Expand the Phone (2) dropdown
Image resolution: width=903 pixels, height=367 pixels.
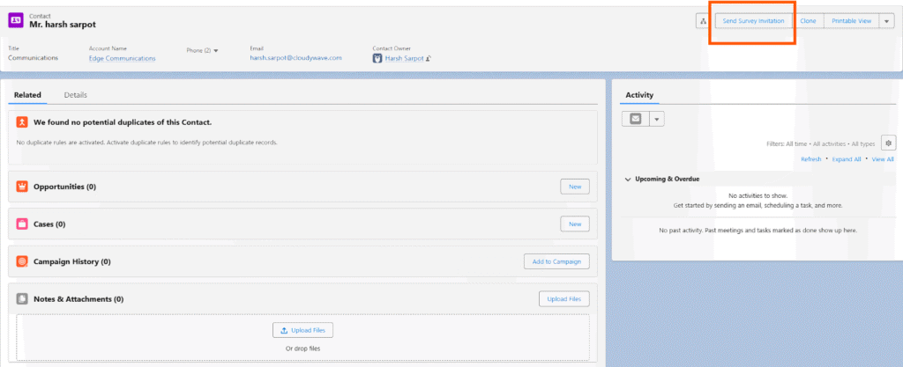point(216,51)
